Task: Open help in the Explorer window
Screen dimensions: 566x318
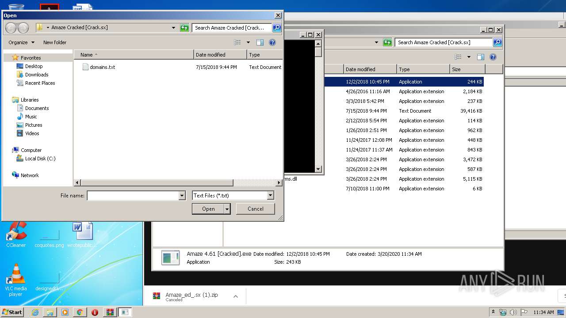Action: (x=493, y=57)
